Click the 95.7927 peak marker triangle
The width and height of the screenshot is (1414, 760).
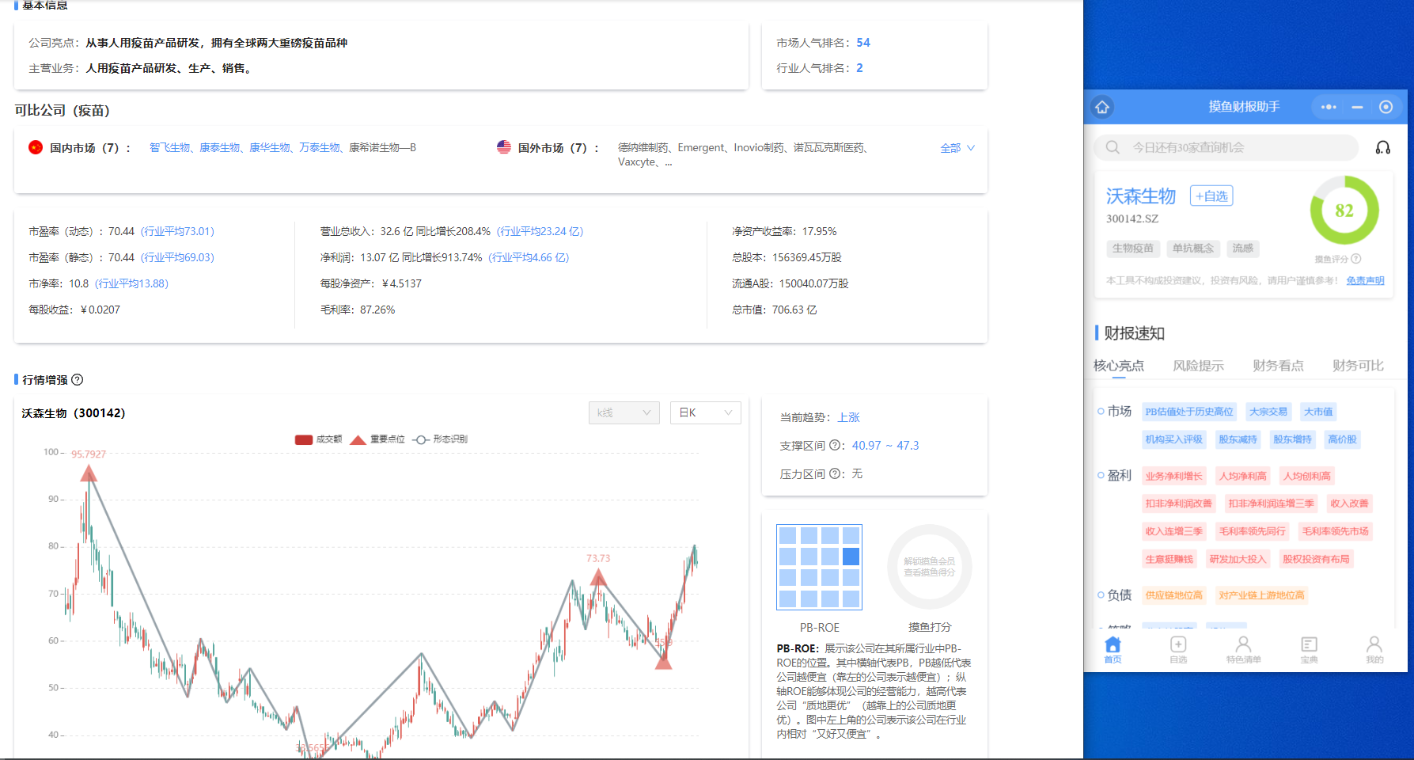point(89,473)
